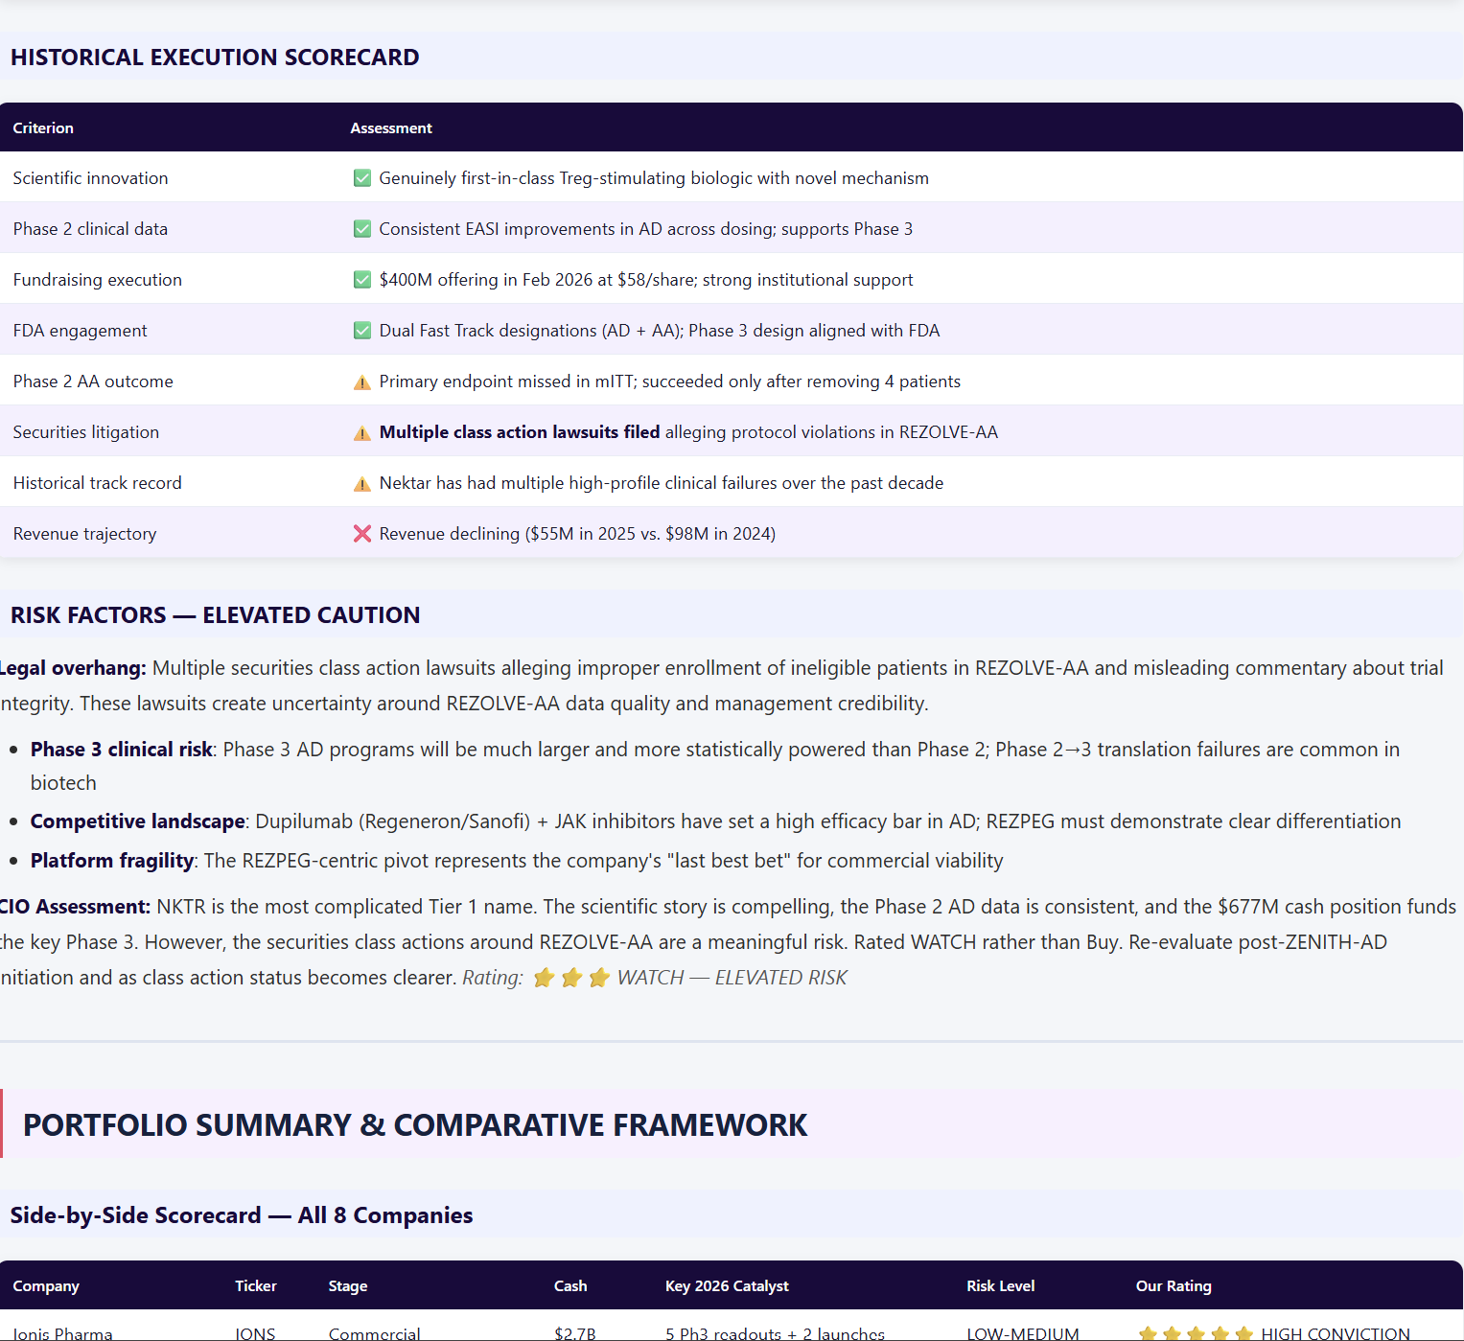
Task: Select the warning icon next to Securities litigation
Action: point(362,432)
